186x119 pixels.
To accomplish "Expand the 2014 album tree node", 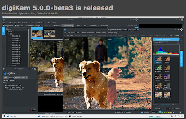I will (9, 65).
